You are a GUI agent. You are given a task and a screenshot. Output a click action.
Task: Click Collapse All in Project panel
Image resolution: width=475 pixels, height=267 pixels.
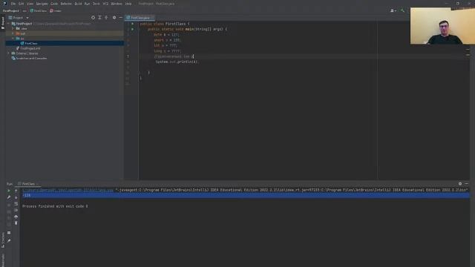(x=106, y=18)
